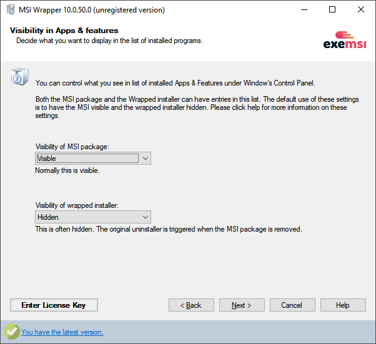Click the help box icon beside description
Screen dimensions: 376x344
click(x=19, y=77)
